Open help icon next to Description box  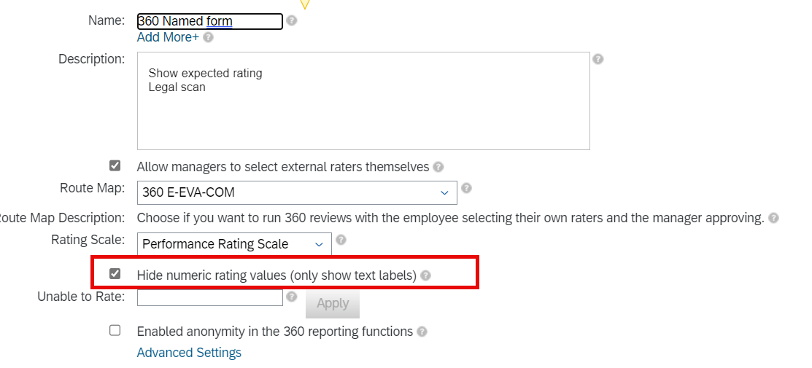coord(598,59)
